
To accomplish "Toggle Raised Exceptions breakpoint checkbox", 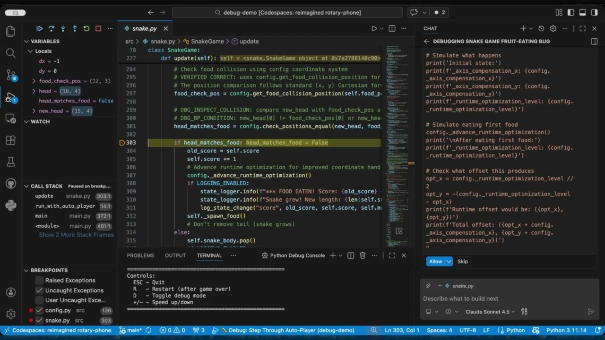I will point(39,280).
